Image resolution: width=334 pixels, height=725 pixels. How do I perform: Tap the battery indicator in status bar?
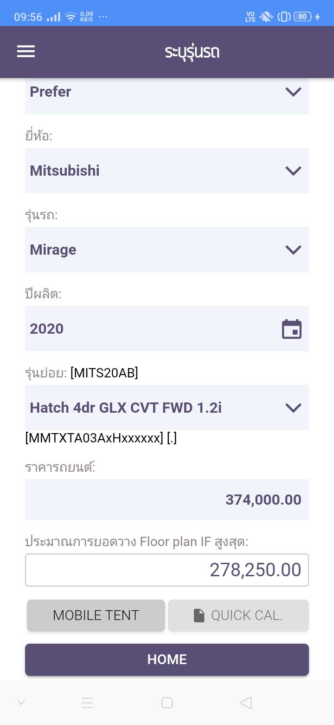point(302,17)
